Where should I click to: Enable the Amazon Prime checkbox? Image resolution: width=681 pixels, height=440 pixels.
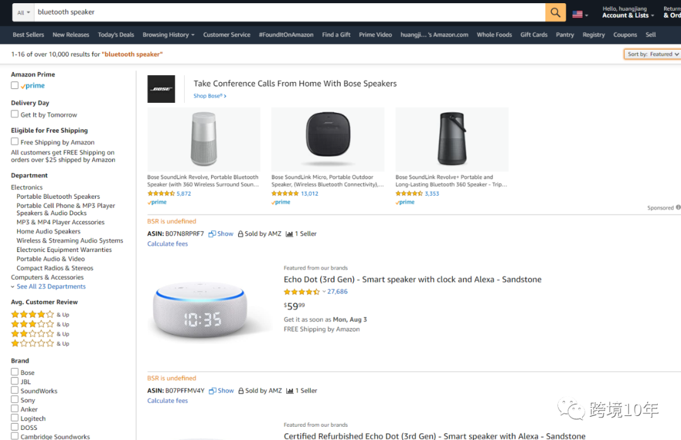[x=15, y=86]
